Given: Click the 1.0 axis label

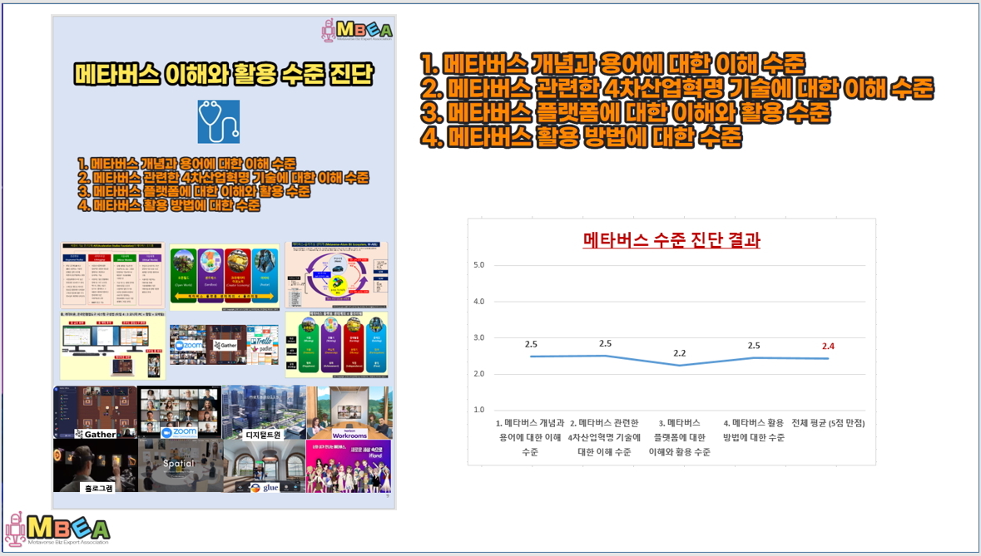Looking at the screenshot, I should [478, 410].
